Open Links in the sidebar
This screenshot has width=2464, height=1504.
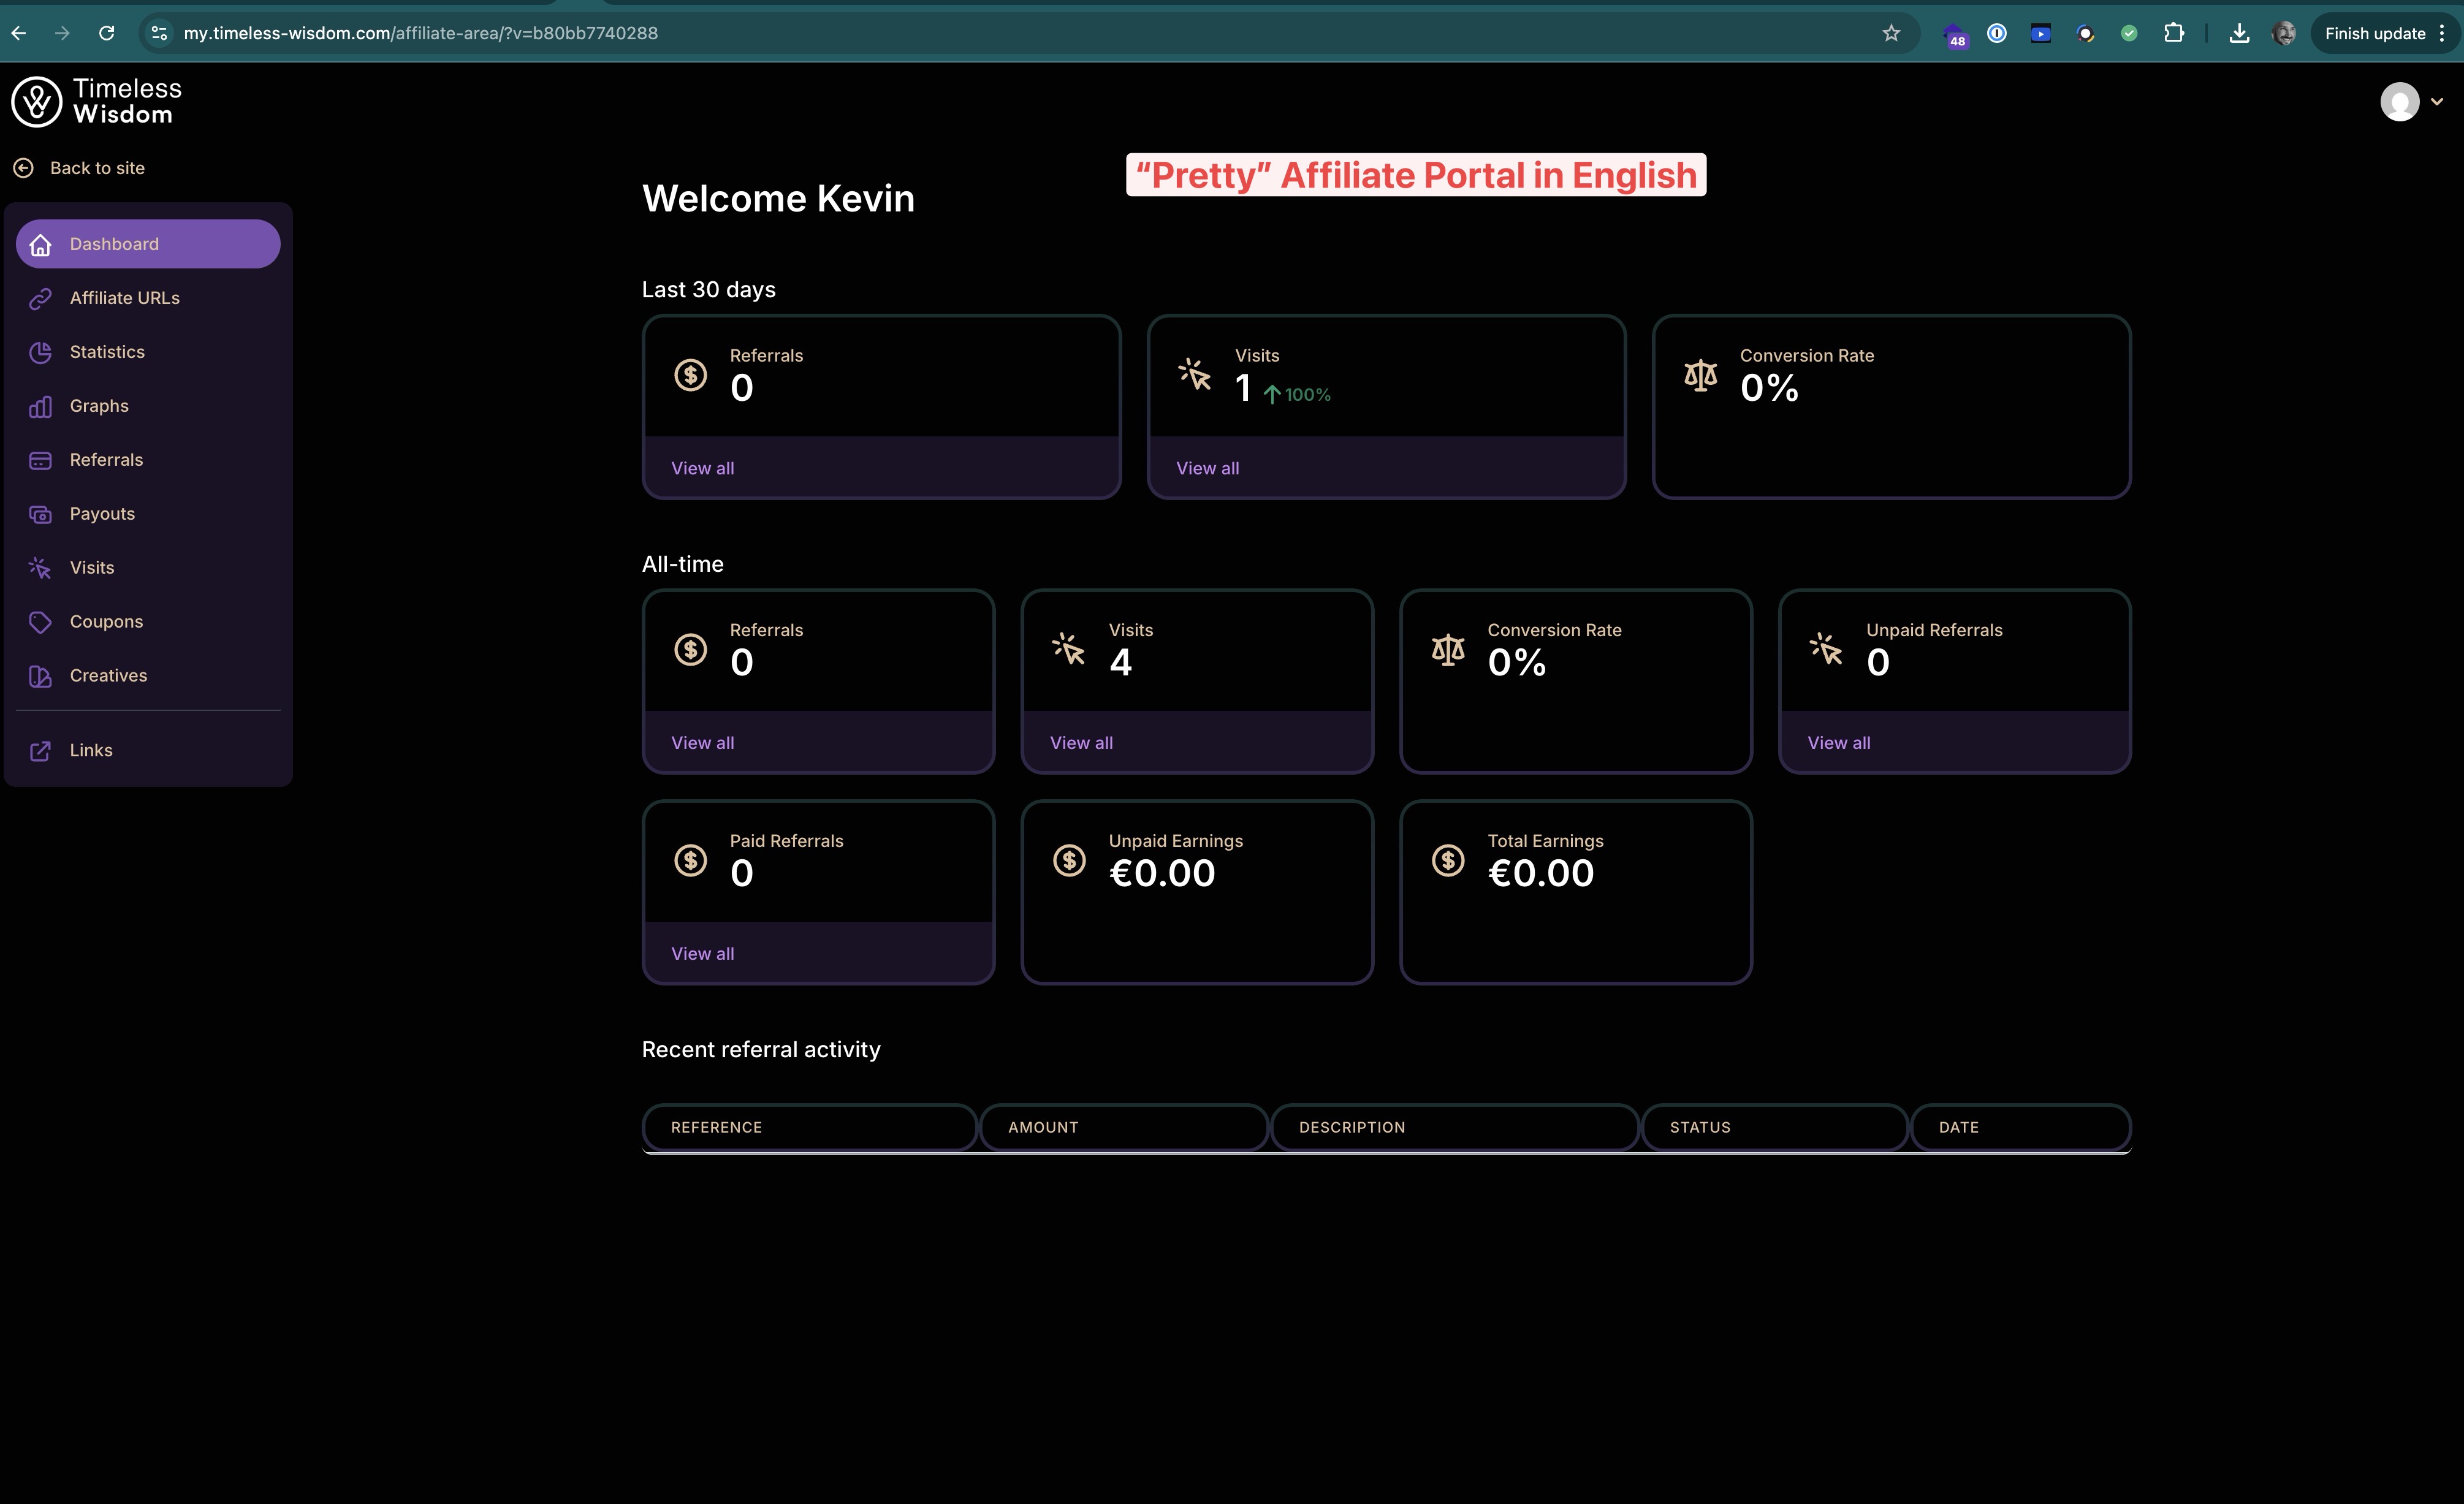[148, 750]
